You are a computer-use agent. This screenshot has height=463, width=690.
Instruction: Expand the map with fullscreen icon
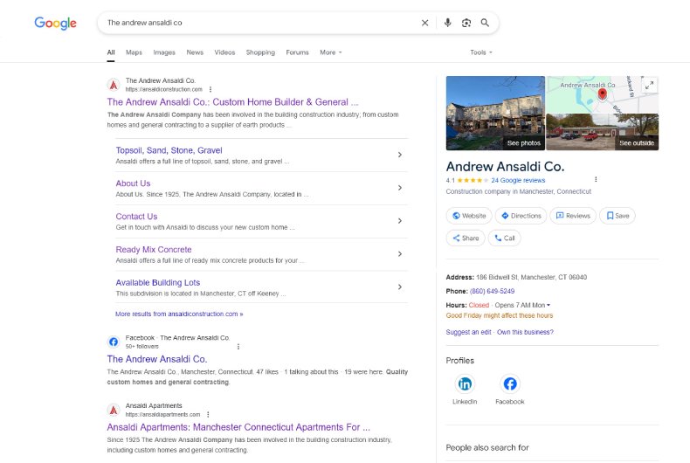tap(649, 86)
